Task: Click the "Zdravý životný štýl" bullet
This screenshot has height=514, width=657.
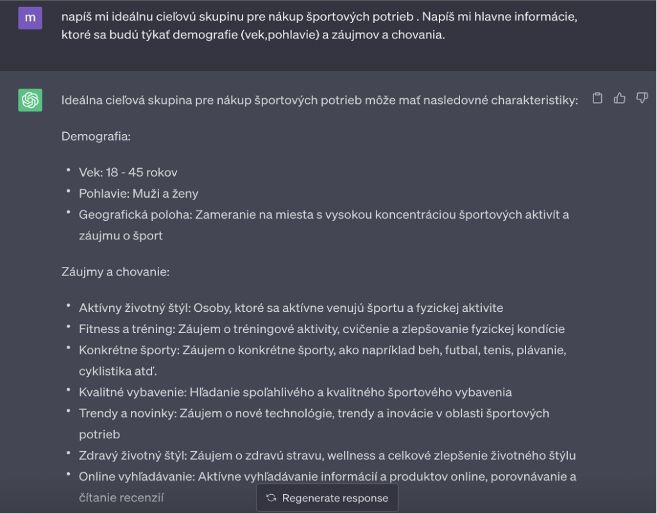Action: pyautogui.click(x=327, y=456)
